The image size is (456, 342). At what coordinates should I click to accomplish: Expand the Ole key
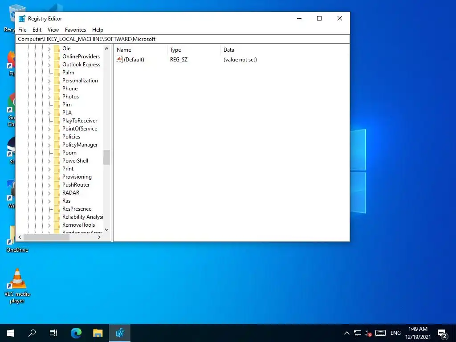[x=49, y=49]
